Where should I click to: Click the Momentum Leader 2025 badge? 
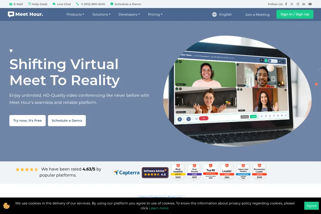pyautogui.click(x=259, y=172)
